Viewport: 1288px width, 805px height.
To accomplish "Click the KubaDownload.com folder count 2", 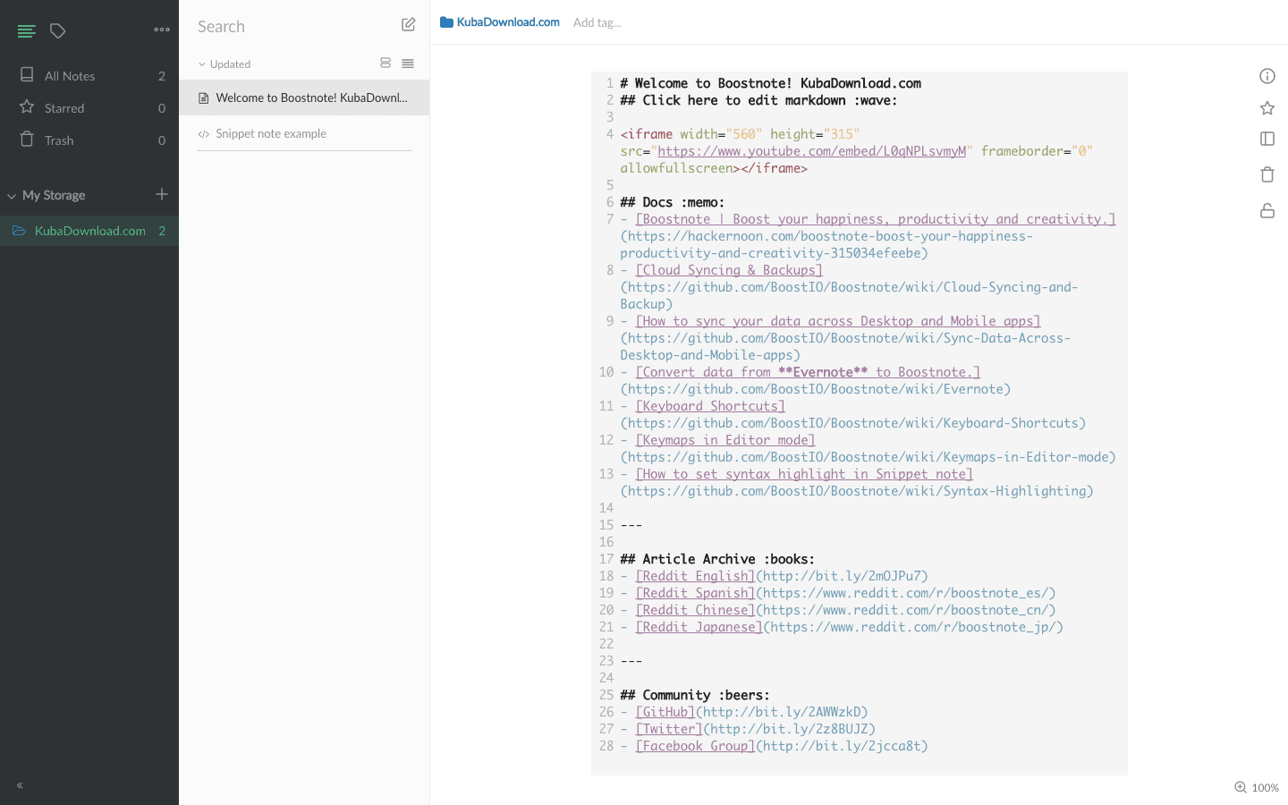I will point(162,231).
